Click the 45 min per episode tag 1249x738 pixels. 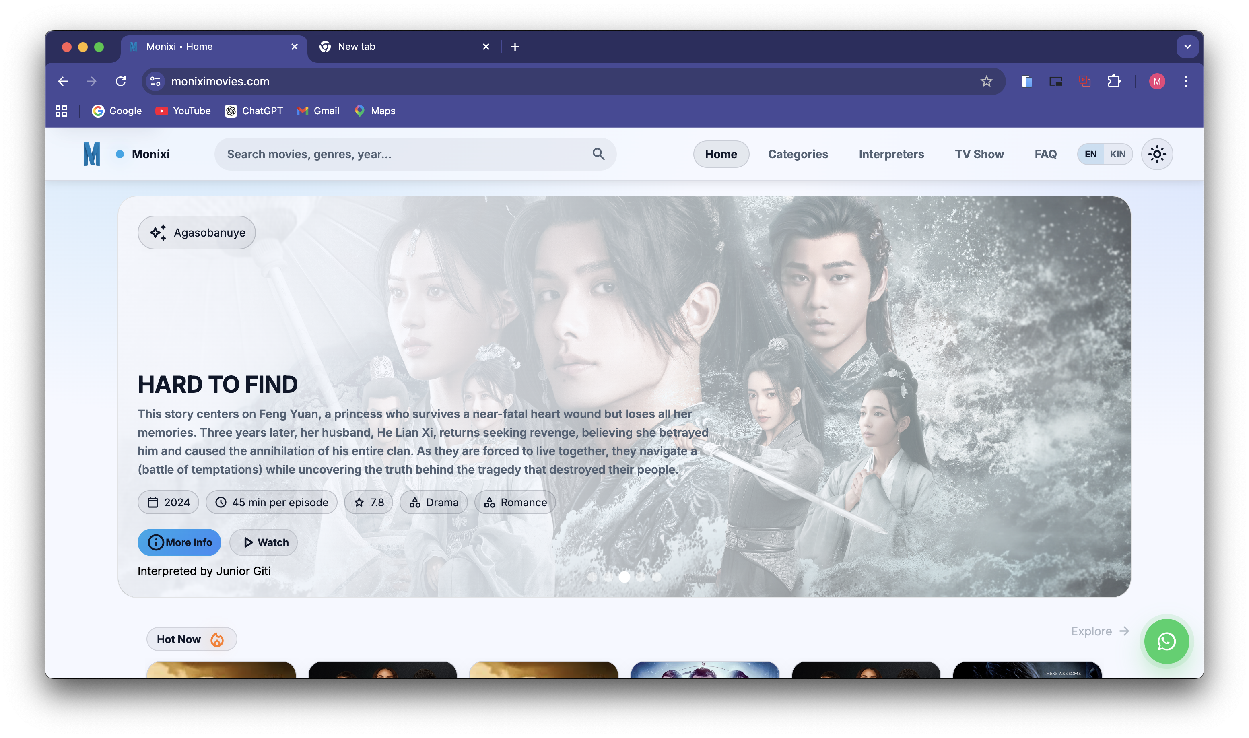click(272, 502)
